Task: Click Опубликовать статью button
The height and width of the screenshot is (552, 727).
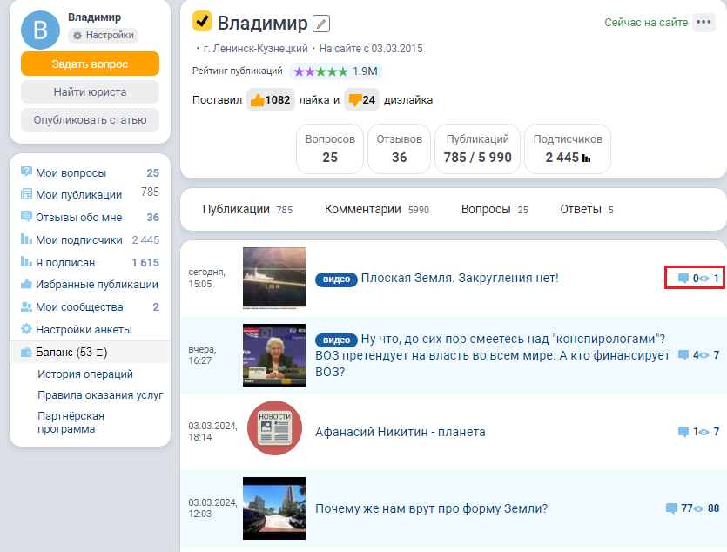Action: click(90, 120)
